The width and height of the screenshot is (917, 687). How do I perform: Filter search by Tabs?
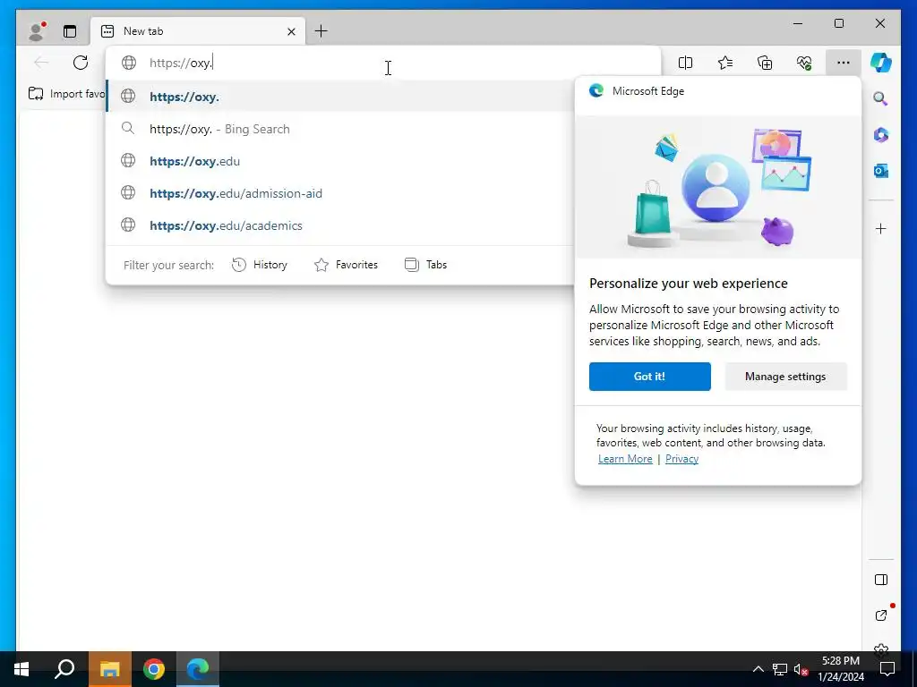(x=425, y=265)
